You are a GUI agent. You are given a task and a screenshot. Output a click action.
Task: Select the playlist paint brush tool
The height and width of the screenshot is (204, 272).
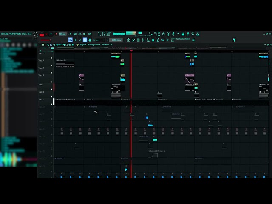[x=51, y=45]
